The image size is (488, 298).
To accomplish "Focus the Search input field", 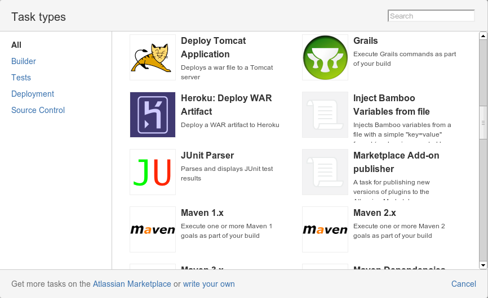I will (431, 16).
